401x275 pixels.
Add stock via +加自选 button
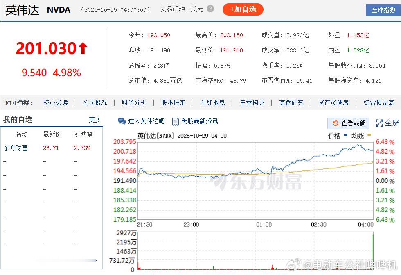(x=243, y=9)
